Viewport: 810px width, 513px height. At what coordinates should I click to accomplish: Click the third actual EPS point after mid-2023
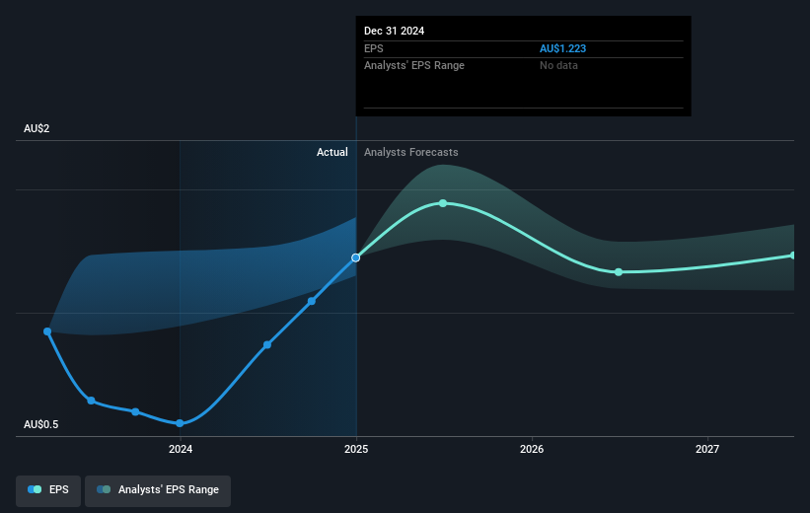pos(135,411)
